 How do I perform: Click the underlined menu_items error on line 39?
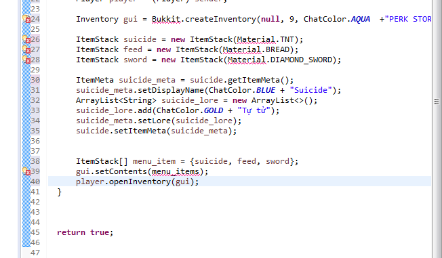tap(176, 171)
